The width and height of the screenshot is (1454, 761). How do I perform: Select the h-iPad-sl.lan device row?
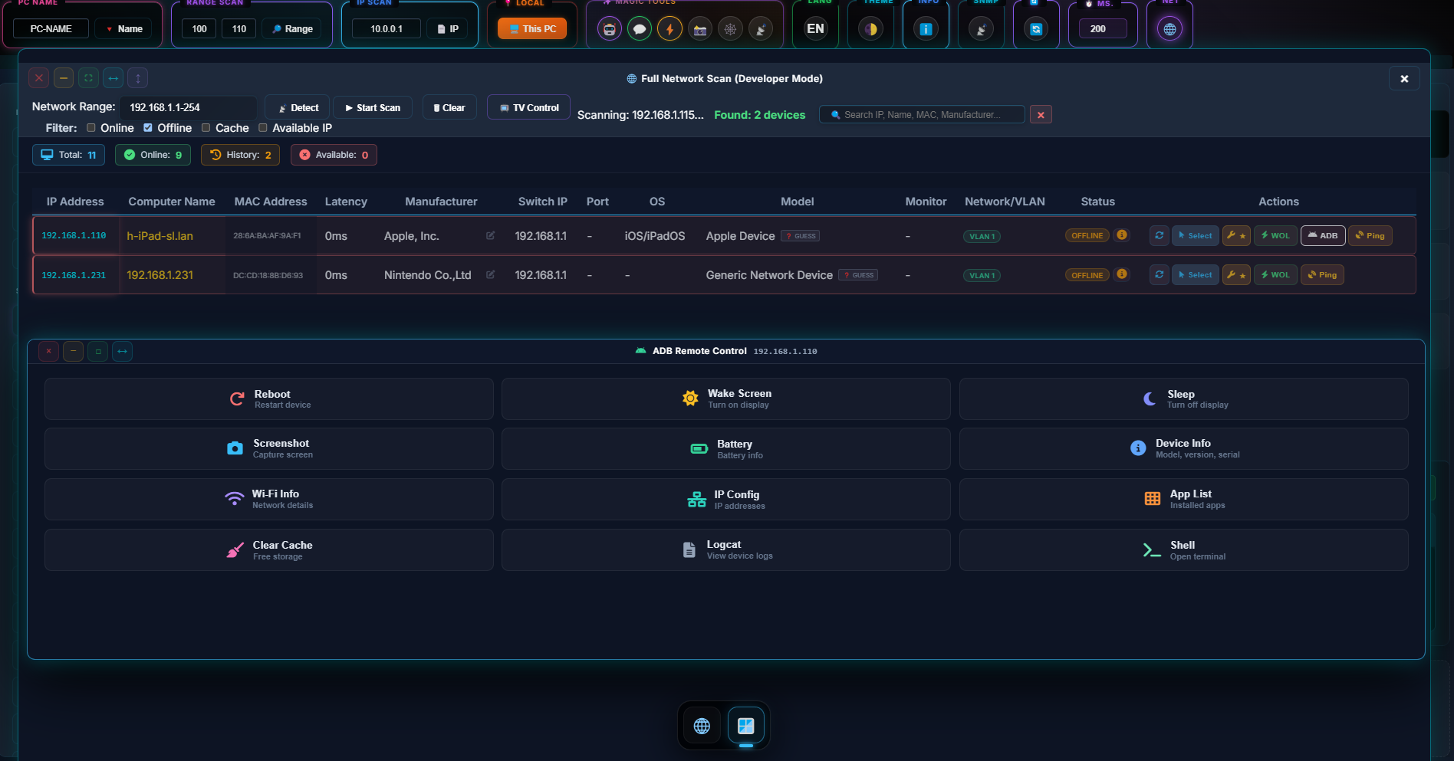click(1196, 235)
